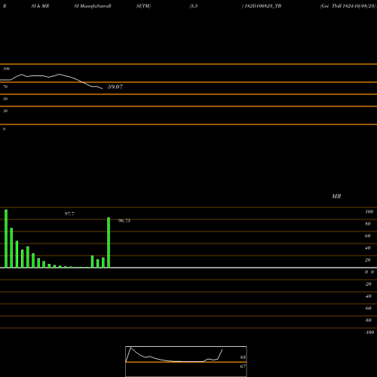Click the MR axis label -100
This screenshot has width=377, height=377.
click(x=369, y=333)
